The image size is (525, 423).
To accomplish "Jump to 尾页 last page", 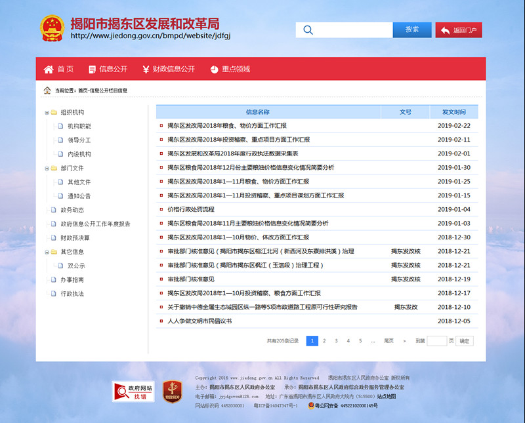I will tap(388, 341).
